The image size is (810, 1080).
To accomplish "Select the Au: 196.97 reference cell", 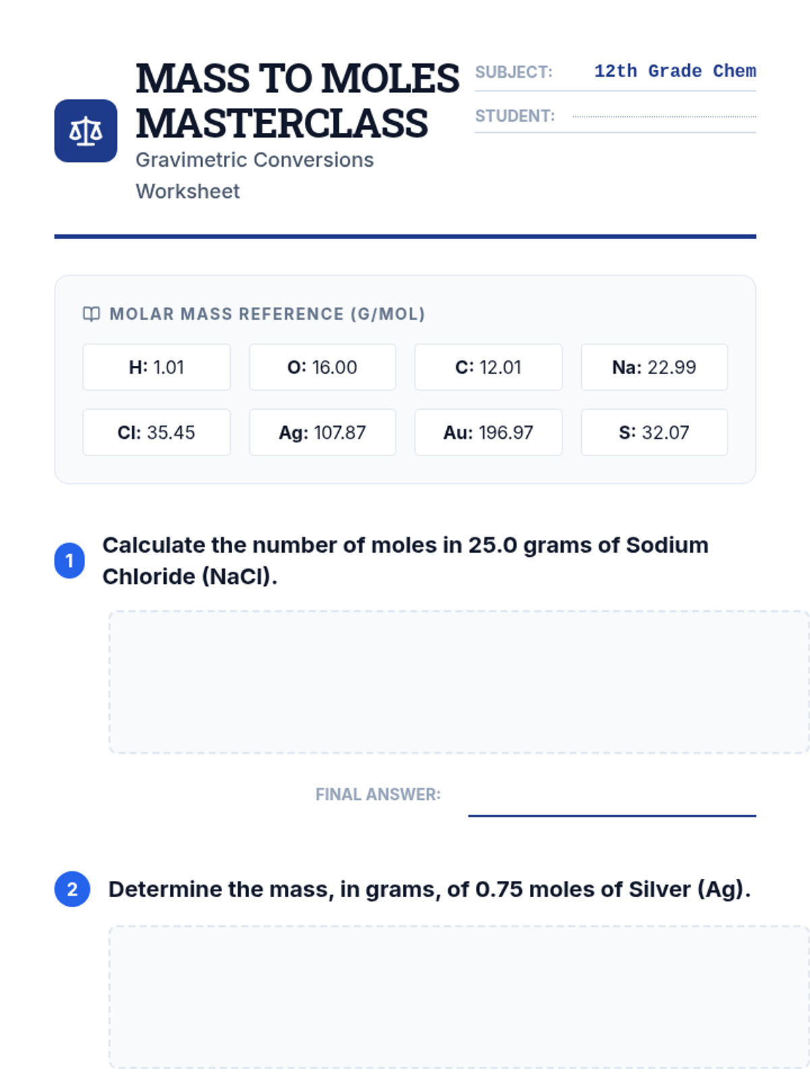I will point(488,432).
